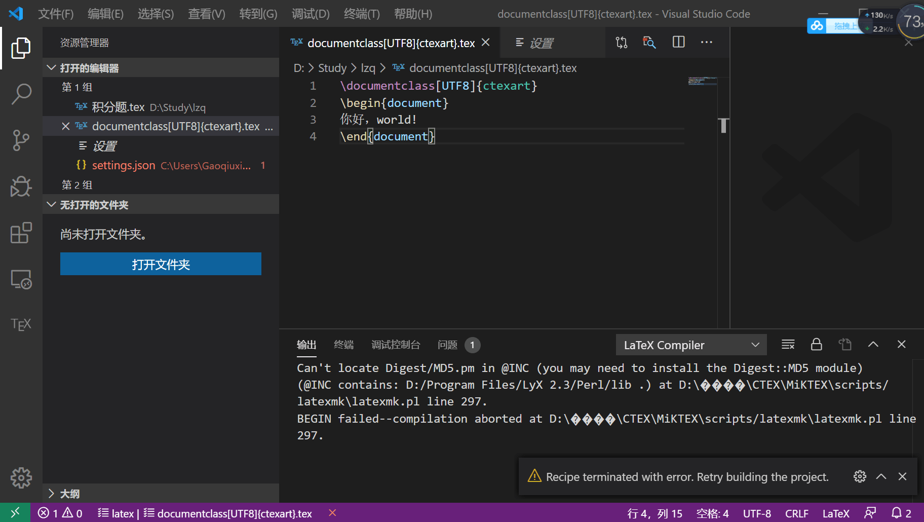Change indentation via 空格: 4
Screen dimensions: 924x522
pos(712,513)
